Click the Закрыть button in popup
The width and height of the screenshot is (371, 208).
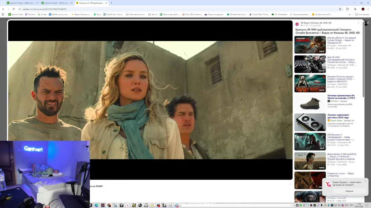click(349, 191)
